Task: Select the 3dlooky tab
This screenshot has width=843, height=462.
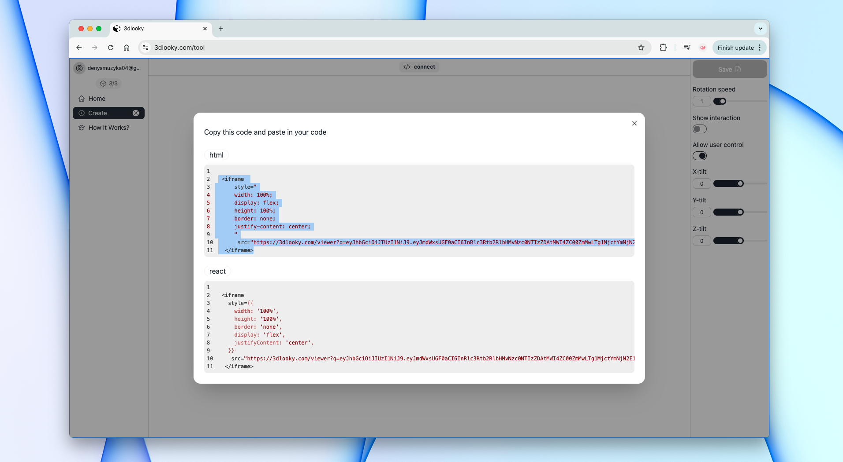Action: tap(160, 29)
